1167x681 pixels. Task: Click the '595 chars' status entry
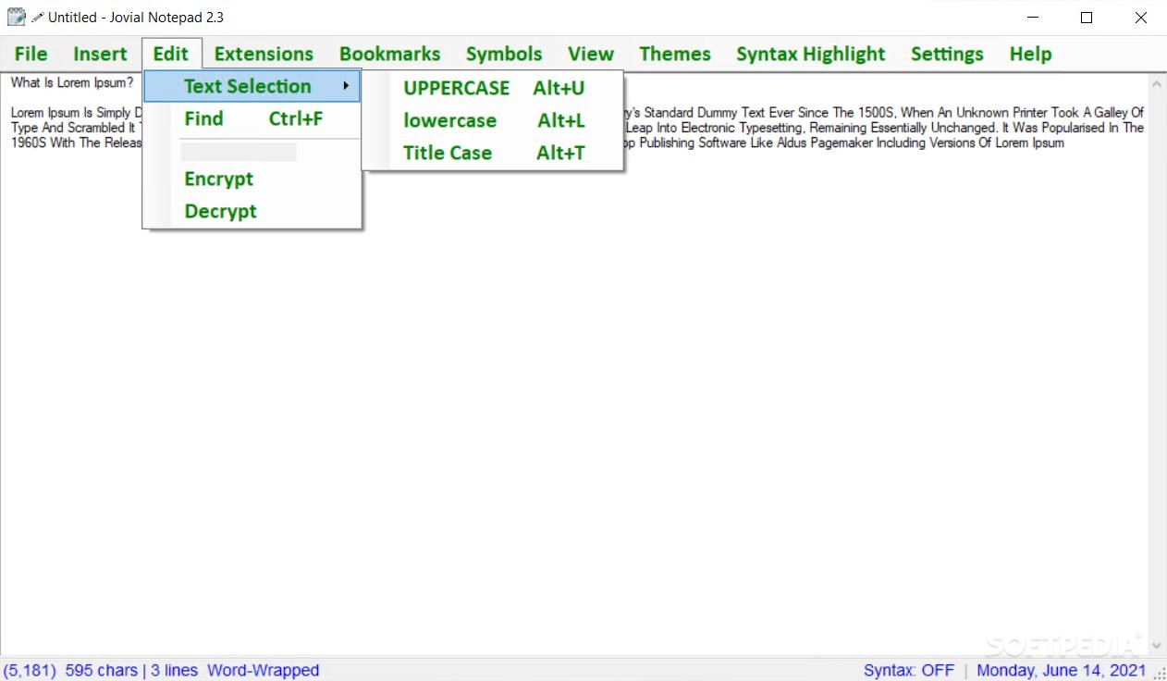click(x=102, y=671)
